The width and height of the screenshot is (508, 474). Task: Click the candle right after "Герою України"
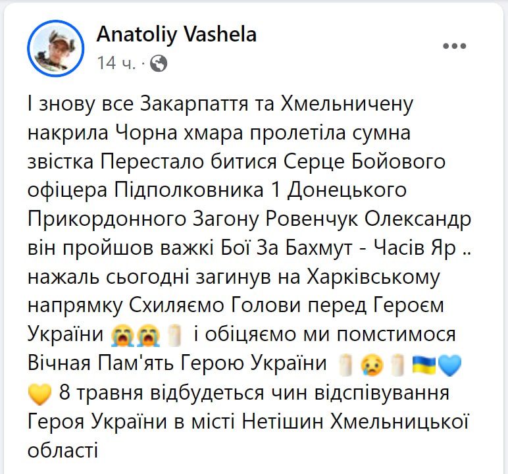coord(346,364)
